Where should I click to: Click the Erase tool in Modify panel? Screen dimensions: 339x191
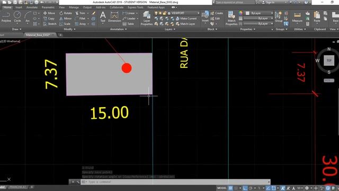(94, 13)
